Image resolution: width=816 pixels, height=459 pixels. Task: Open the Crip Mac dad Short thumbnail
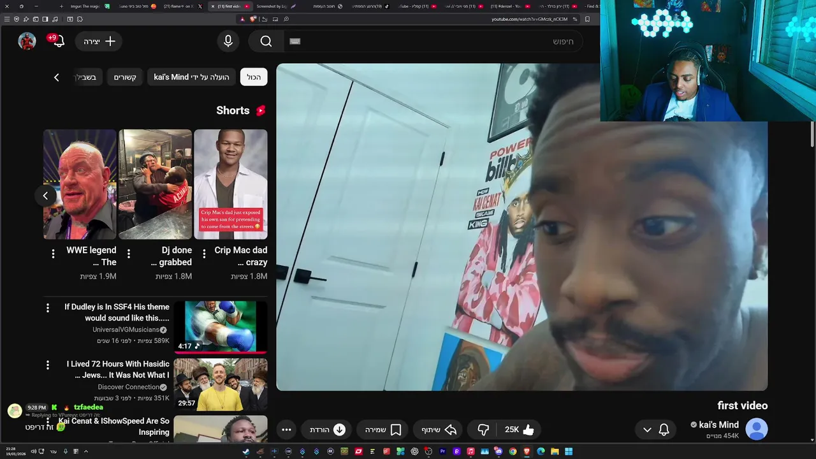pyautogui.click(x=230, y=184)
